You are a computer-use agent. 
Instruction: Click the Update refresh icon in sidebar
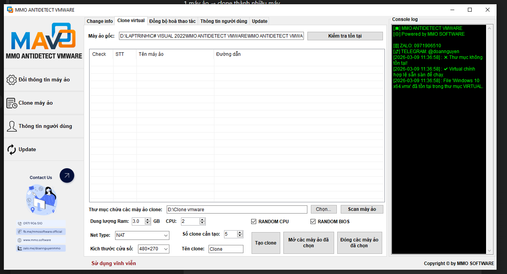pyautogui.click(x=12, y=149)
